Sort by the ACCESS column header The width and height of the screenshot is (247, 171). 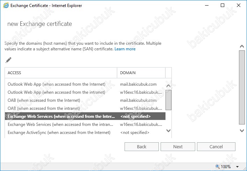pyautogui.click(x=61, y=73)
